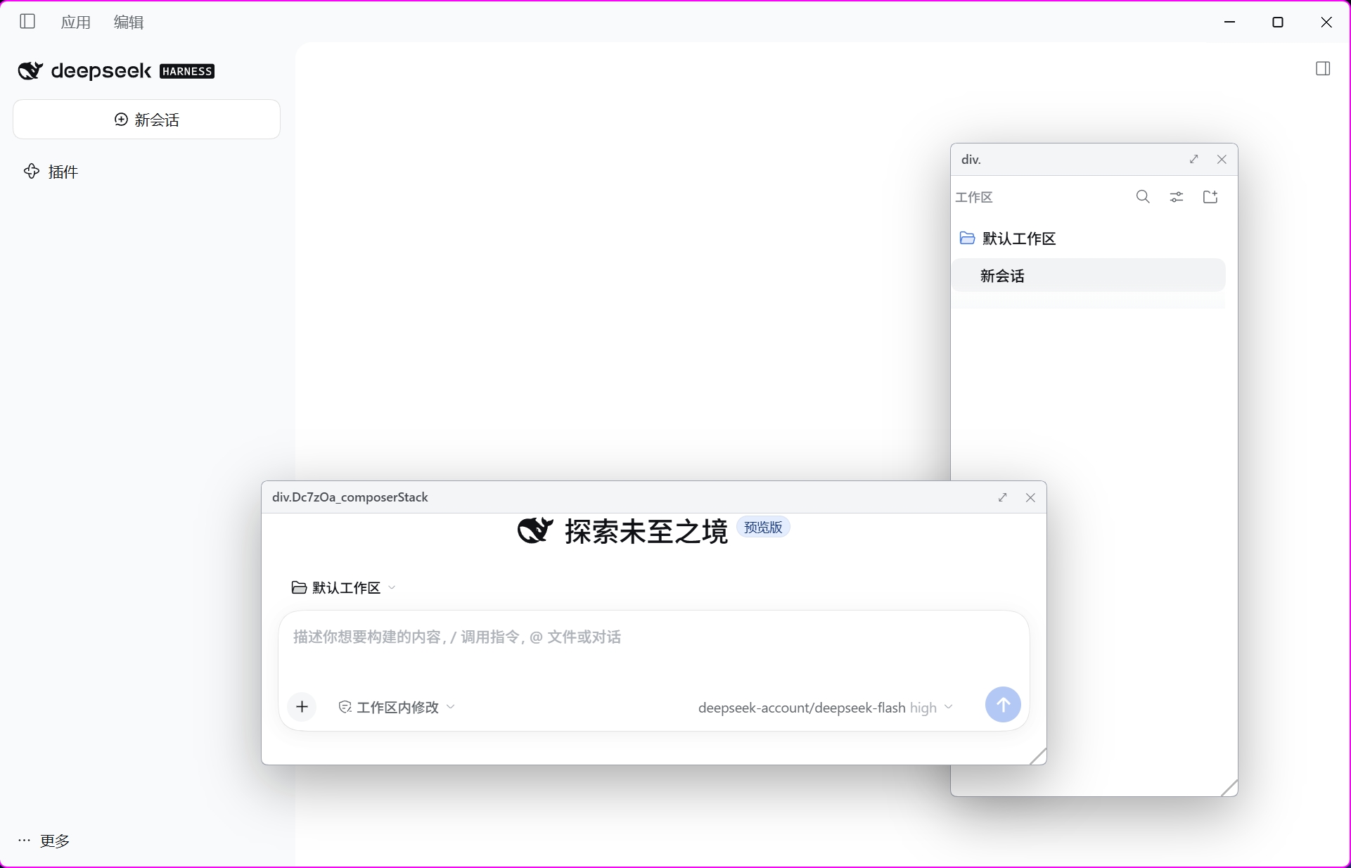Click the send arrow button
This screenshot has height=868, width=1351.
pyautogui.click(x=1003, y=705)
